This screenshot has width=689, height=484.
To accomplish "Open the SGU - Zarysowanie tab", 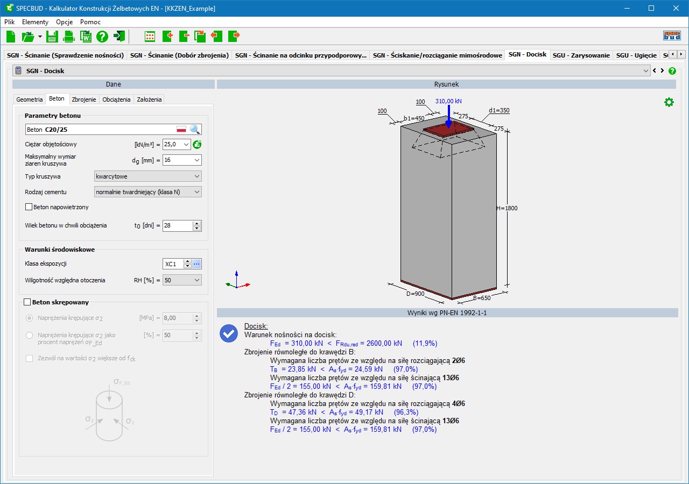I will 581,55.
